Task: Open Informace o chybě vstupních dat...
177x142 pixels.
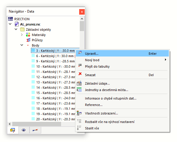Action: coord(122,98)
